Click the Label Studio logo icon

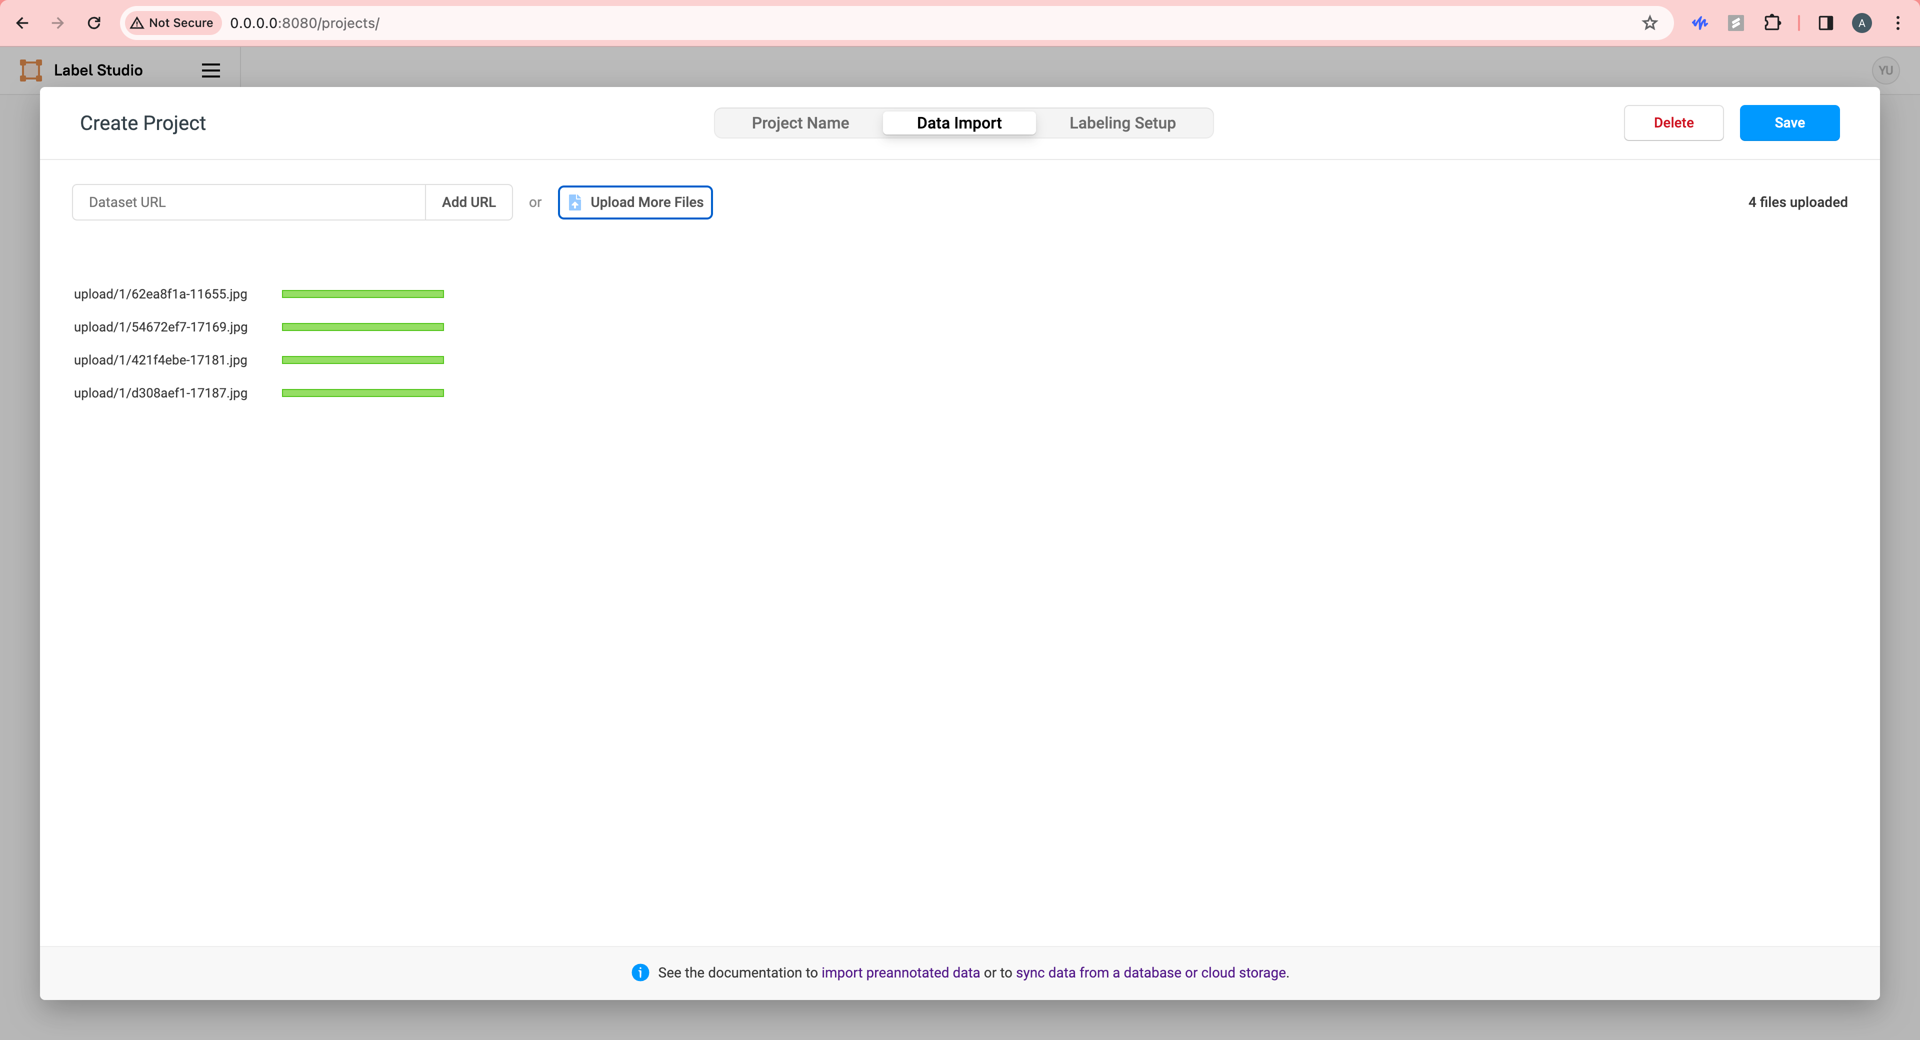[x=30, y=70]
